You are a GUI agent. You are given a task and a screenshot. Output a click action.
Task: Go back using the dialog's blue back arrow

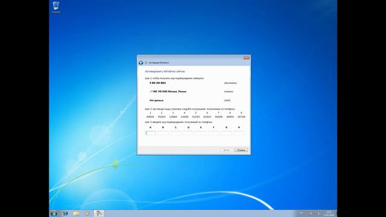[141, 63]
